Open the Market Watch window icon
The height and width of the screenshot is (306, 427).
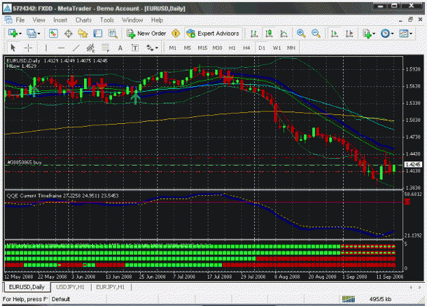[x=53, y=34]
